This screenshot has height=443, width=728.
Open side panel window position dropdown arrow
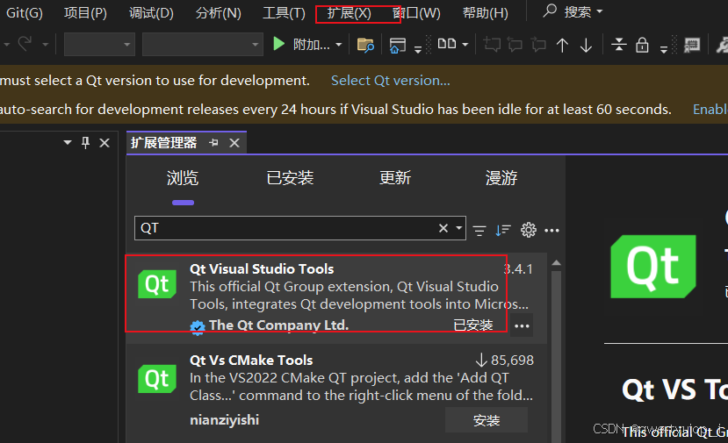tap(68, 142)
